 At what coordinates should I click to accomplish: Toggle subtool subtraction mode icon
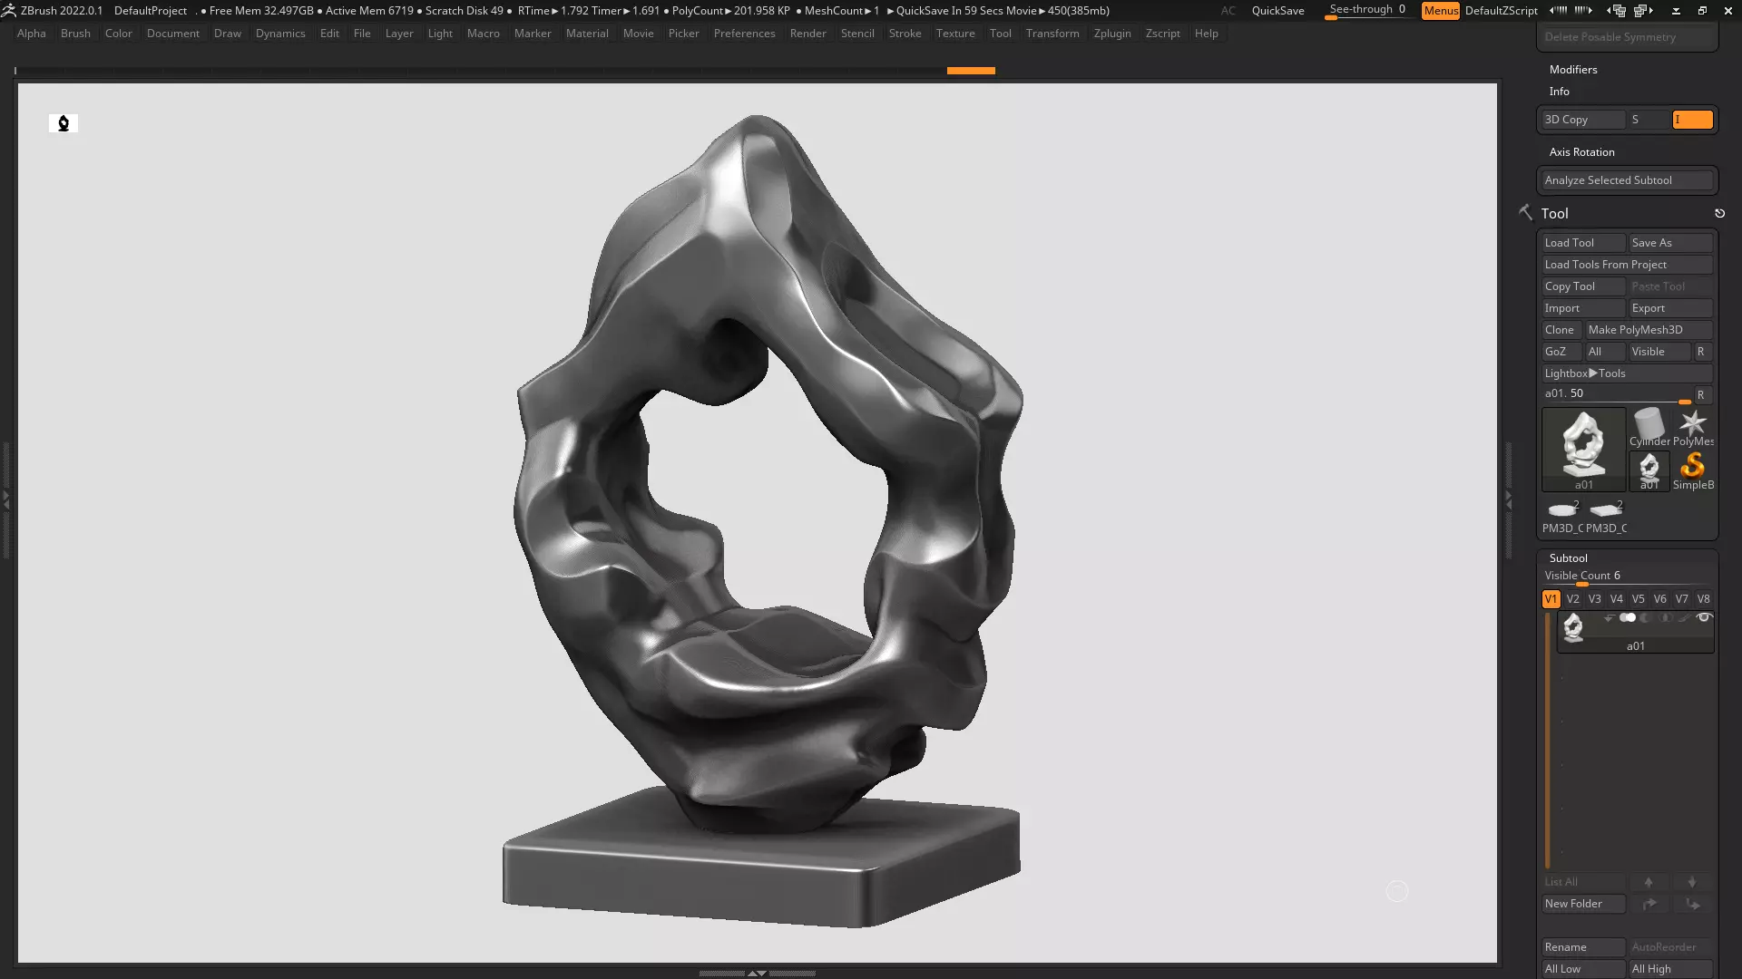pos(1646,618)
